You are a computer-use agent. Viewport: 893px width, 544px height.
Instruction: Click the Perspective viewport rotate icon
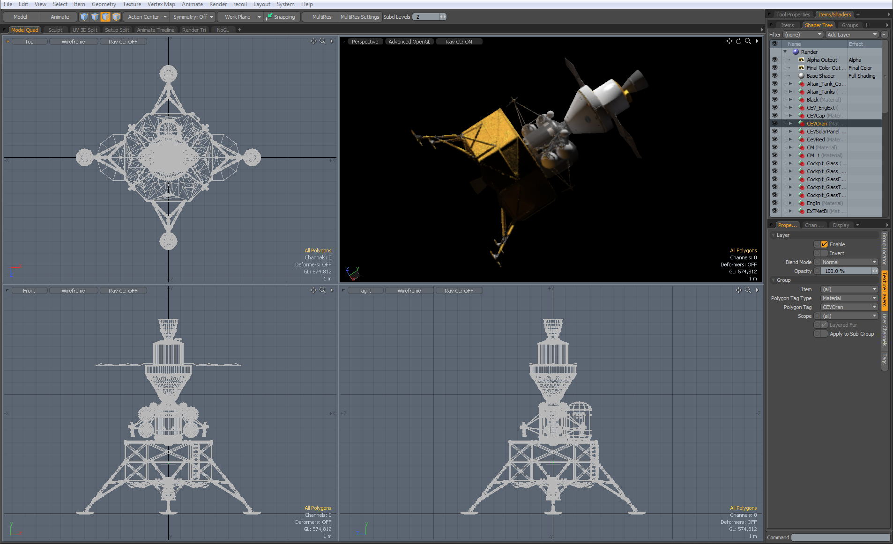(738, 41)
